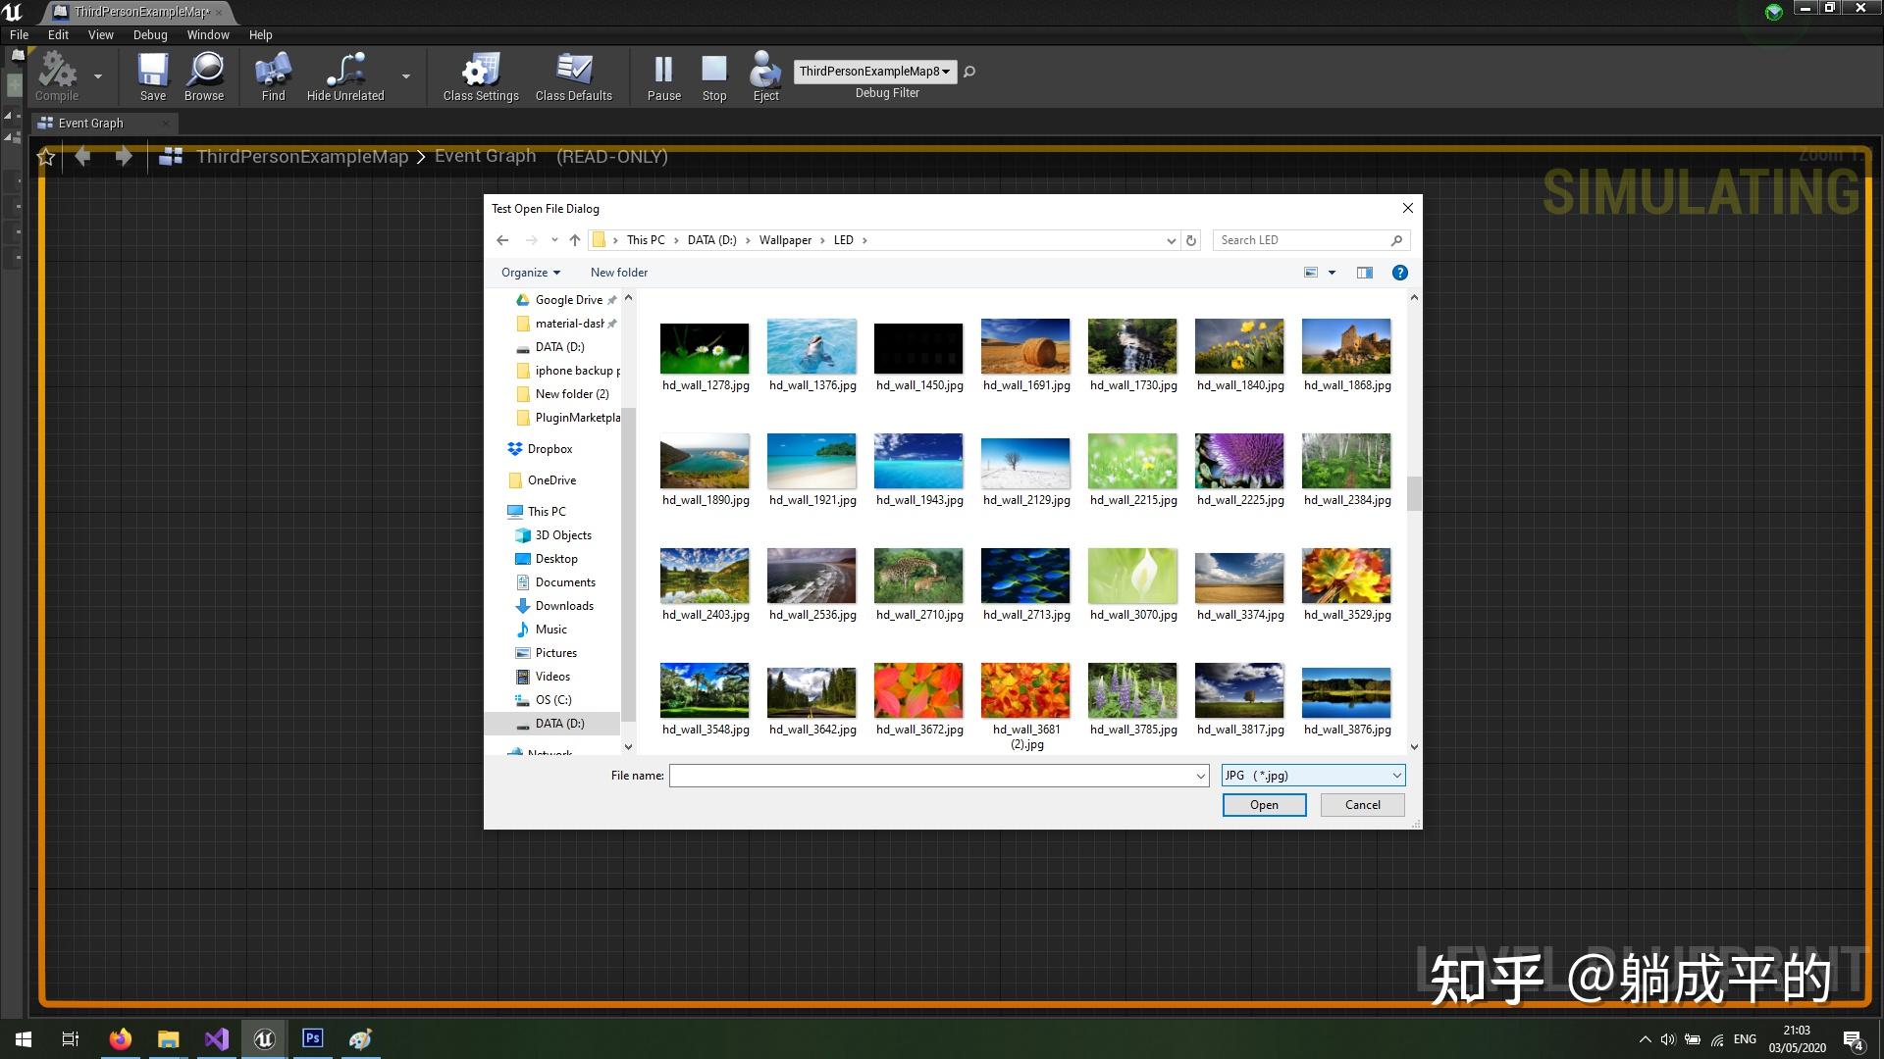Click the New folder button
Image resolution: width=1884 pixels, height=1059 pixels.
pos(619,273)
